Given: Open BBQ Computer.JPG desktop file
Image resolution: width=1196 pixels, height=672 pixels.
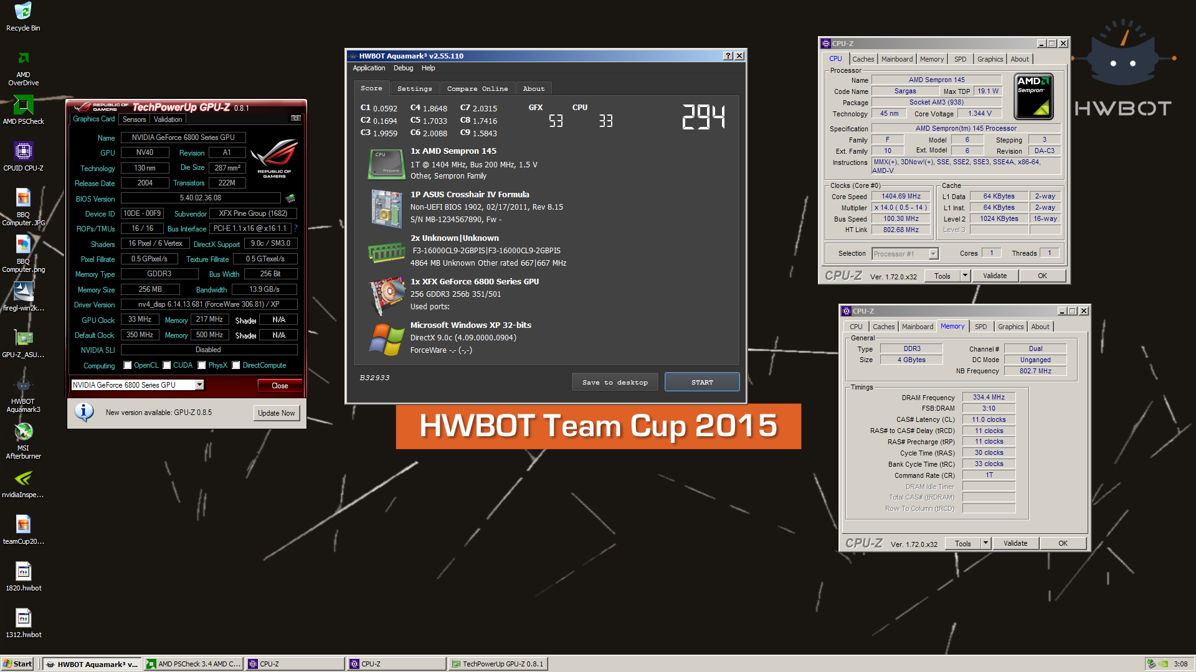Looking at the screenshot, I should click(x=23, y=207).
